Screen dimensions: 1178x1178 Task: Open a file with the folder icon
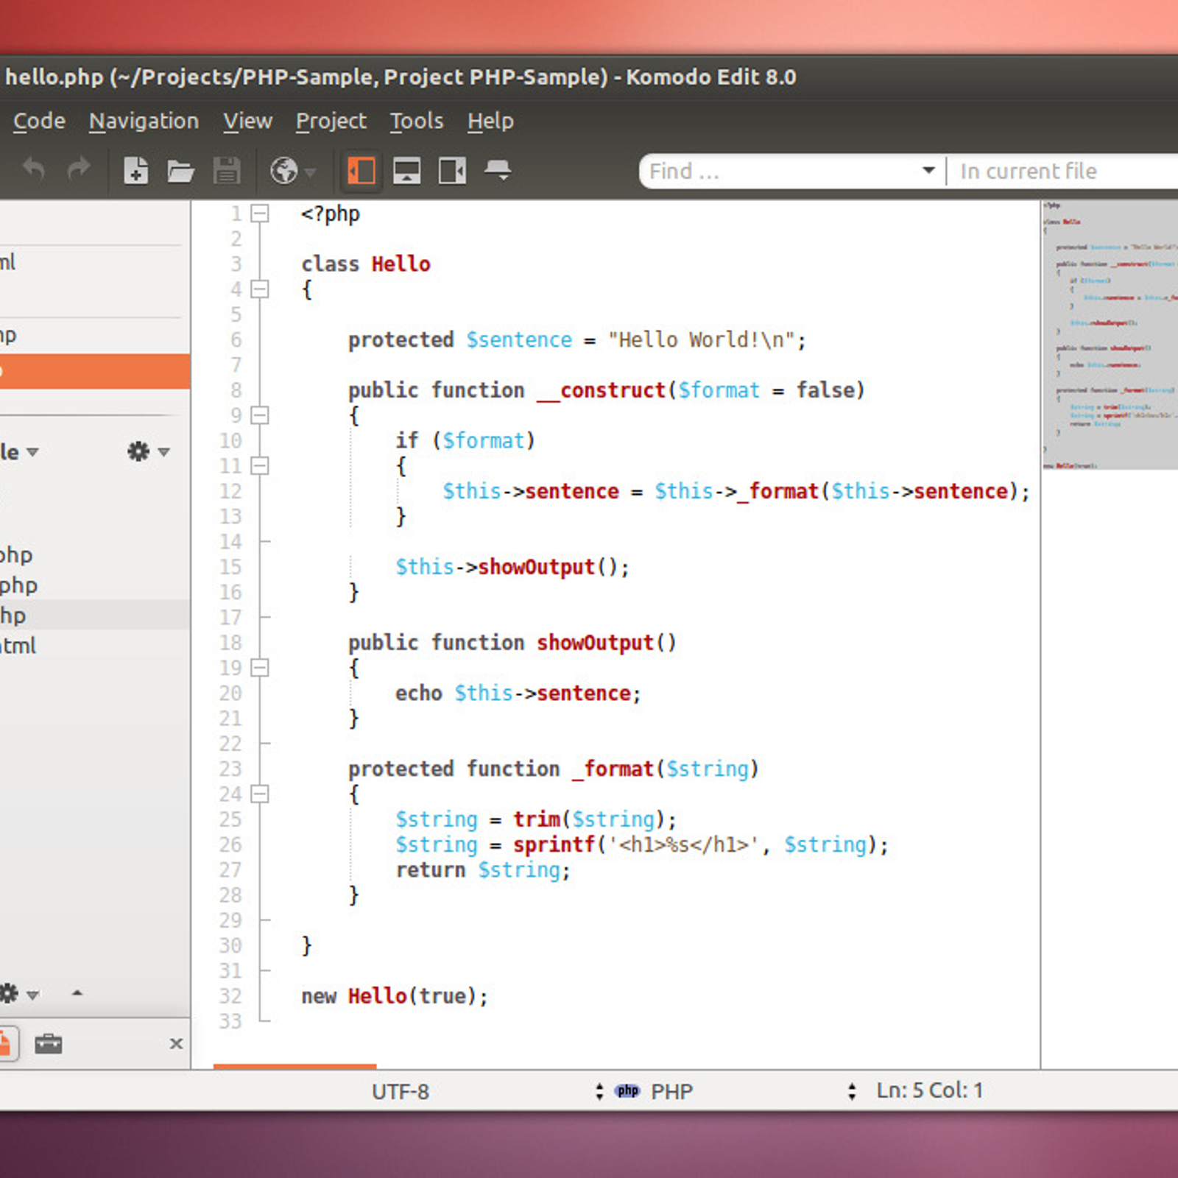(180, 171)
